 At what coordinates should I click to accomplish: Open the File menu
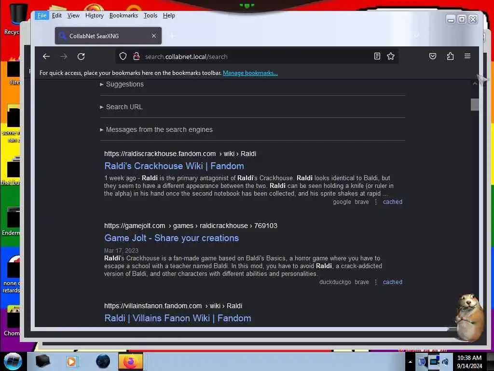[x=41, y=15]
